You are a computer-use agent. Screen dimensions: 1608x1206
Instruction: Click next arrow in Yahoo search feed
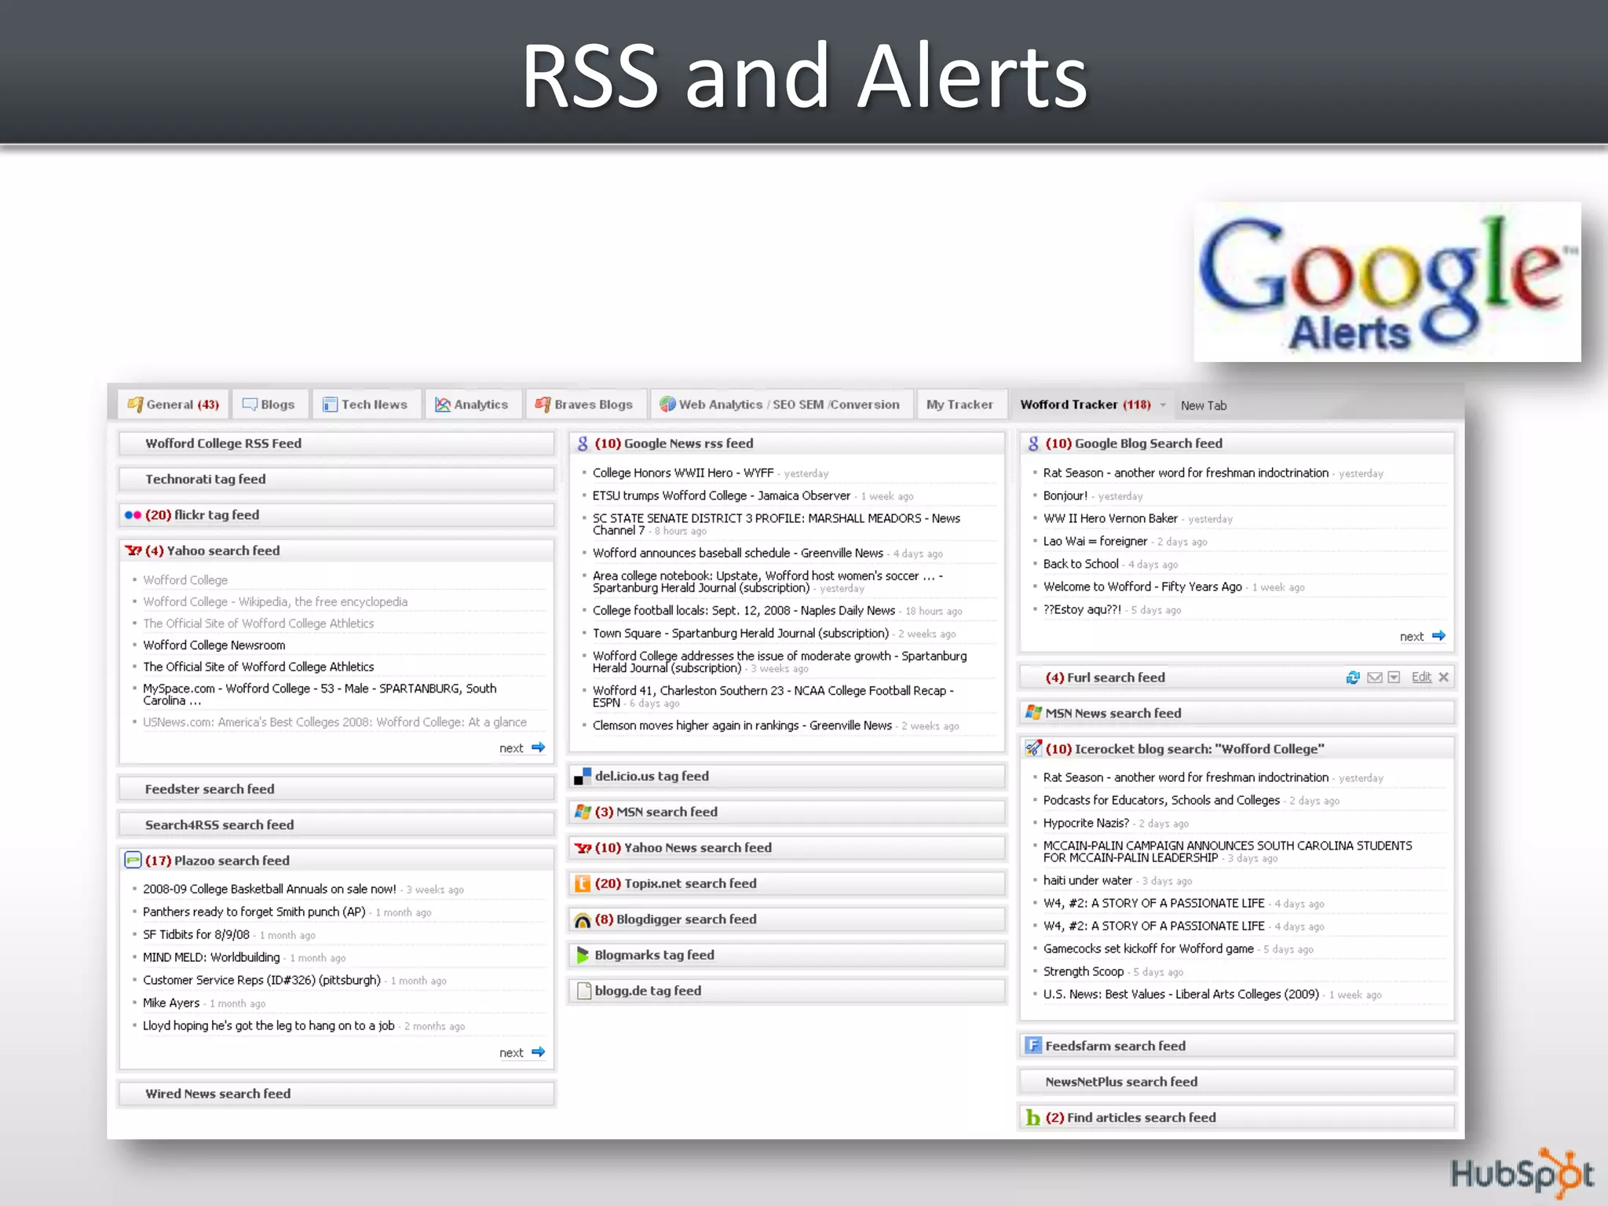tap(538, 747)
